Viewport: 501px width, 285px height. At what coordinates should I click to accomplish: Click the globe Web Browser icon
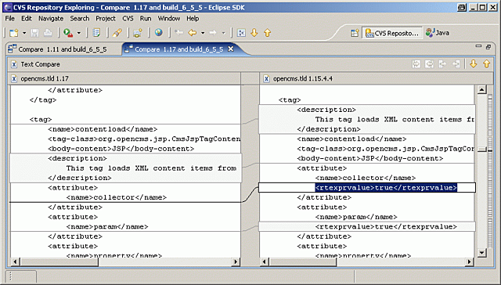coord(158,32)
